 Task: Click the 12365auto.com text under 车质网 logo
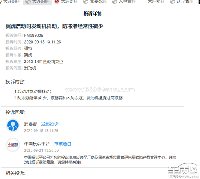pyautogui.click(x=184, y=176)
